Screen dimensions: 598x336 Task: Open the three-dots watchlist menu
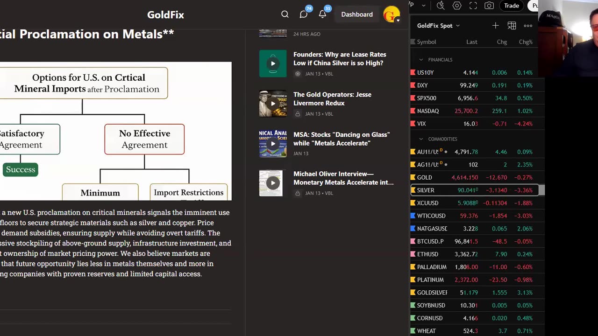coord(528,26)
